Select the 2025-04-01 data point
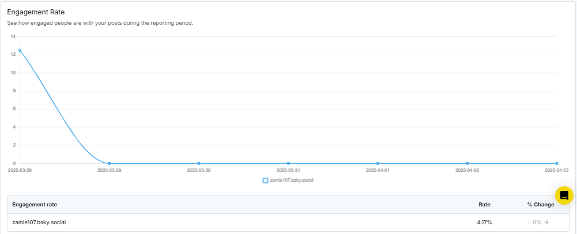This screenshot has width=577, height=234. point(378,163)
